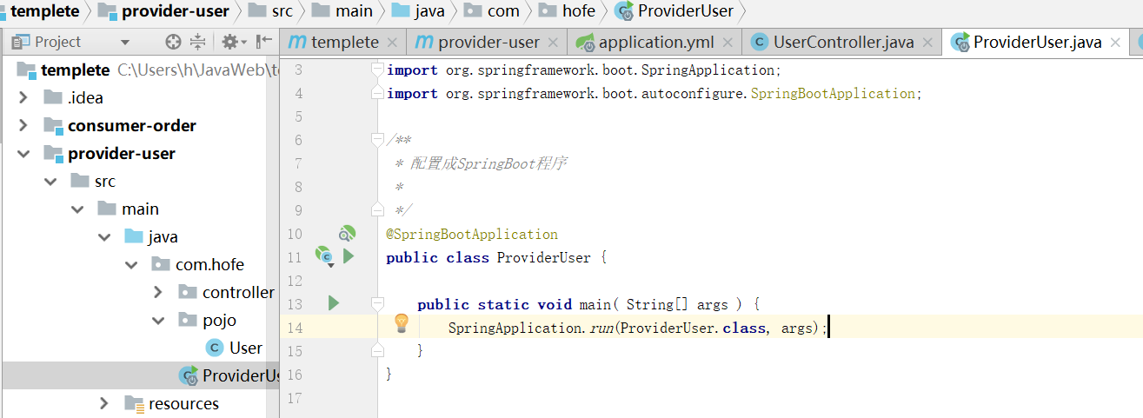Click the Spring leaf icon on application.yml tab
This screenshot has width=1143, height=418.
tap(585, 42)
